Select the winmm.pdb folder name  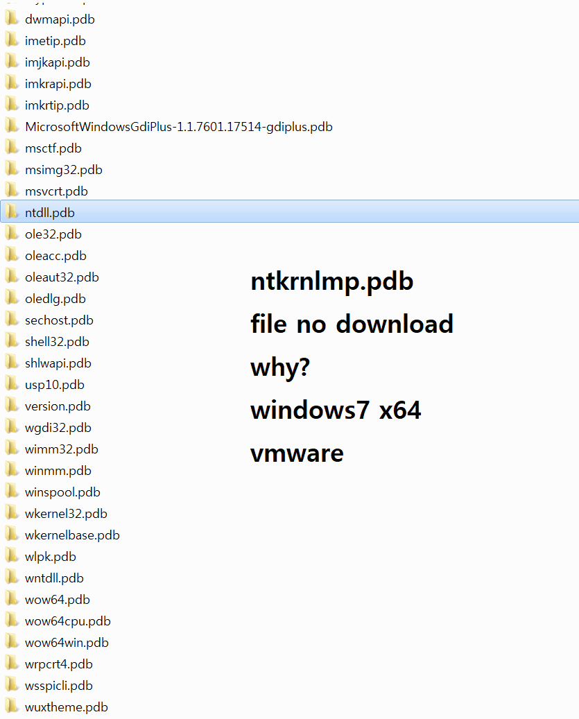pos(58,471)
